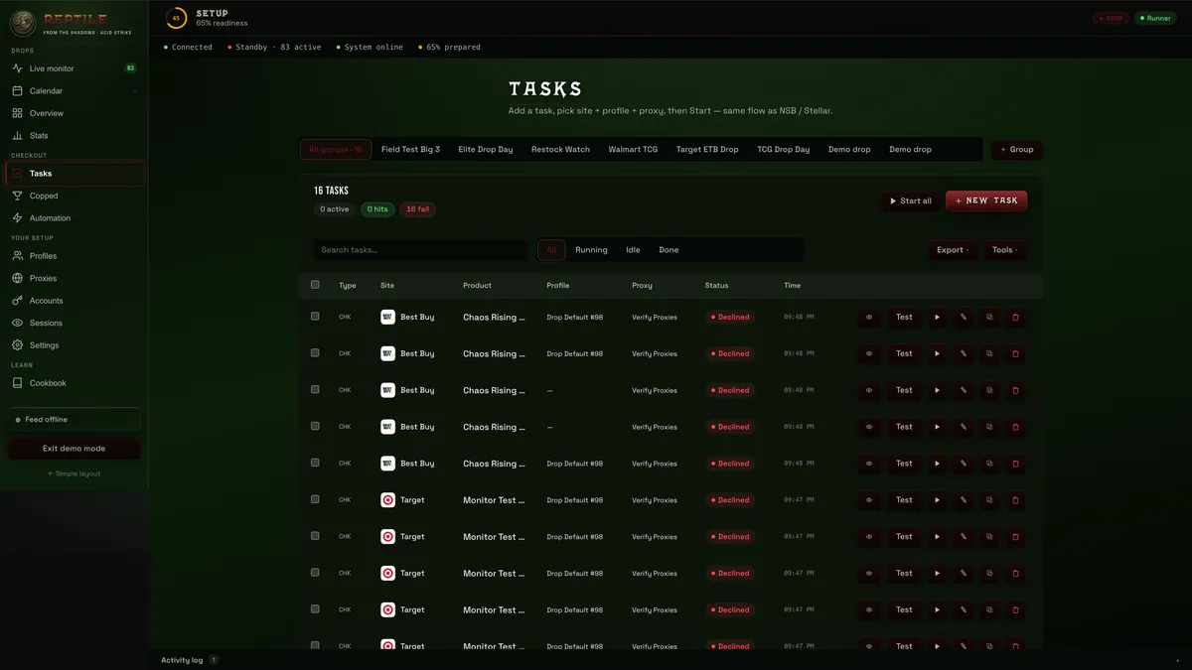This screenshot has width=1192, height=670.
Task: Click Test on the first Best Buy row
Action: (x=904, y=318)
